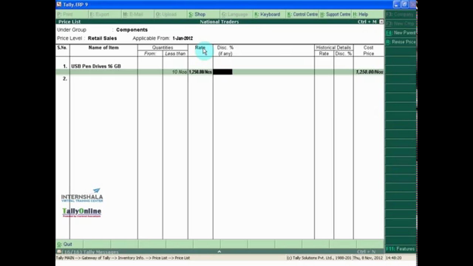Viewport: 473px width, 266px height.
Task: Select USB Pen Drives 16 GB item
Action: click(96, 66)
